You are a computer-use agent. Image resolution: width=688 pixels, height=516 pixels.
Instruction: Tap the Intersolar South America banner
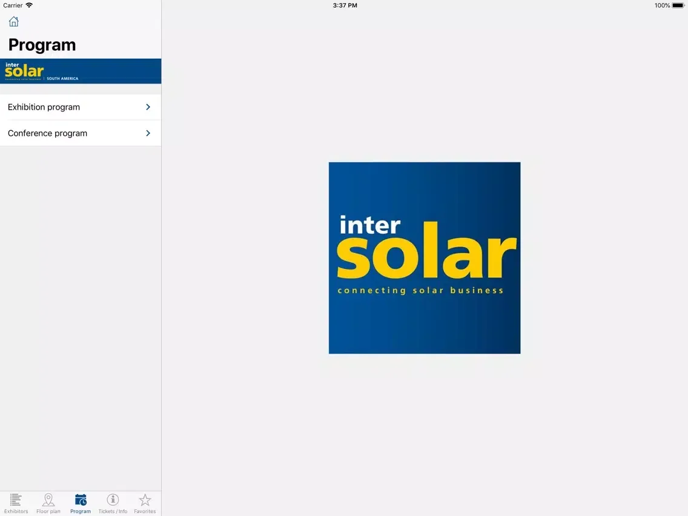[x=81, y=71]
